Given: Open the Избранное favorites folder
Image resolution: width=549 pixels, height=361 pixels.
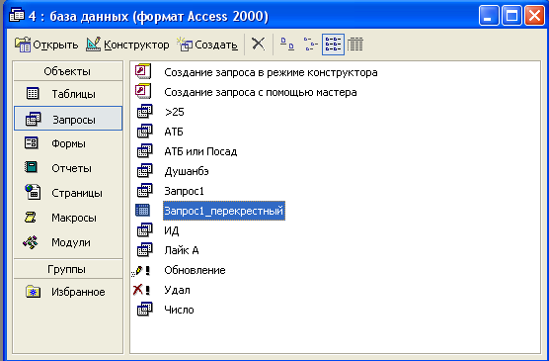Looking at the screenshot, I should [68, 292].
